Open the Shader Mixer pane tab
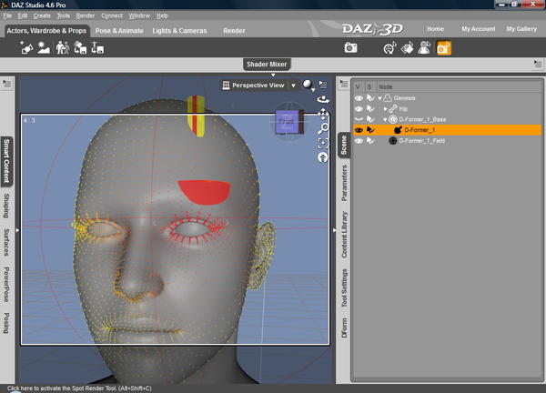546x393 pixels. tap(267, 64)
